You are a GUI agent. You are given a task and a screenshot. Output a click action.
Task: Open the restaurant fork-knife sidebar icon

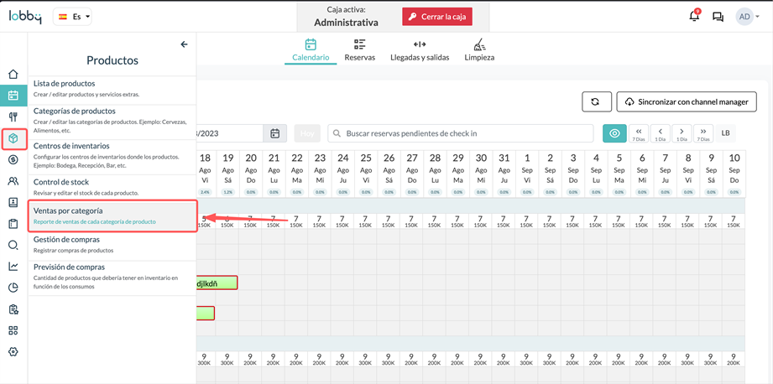click(x=13, y=117)
